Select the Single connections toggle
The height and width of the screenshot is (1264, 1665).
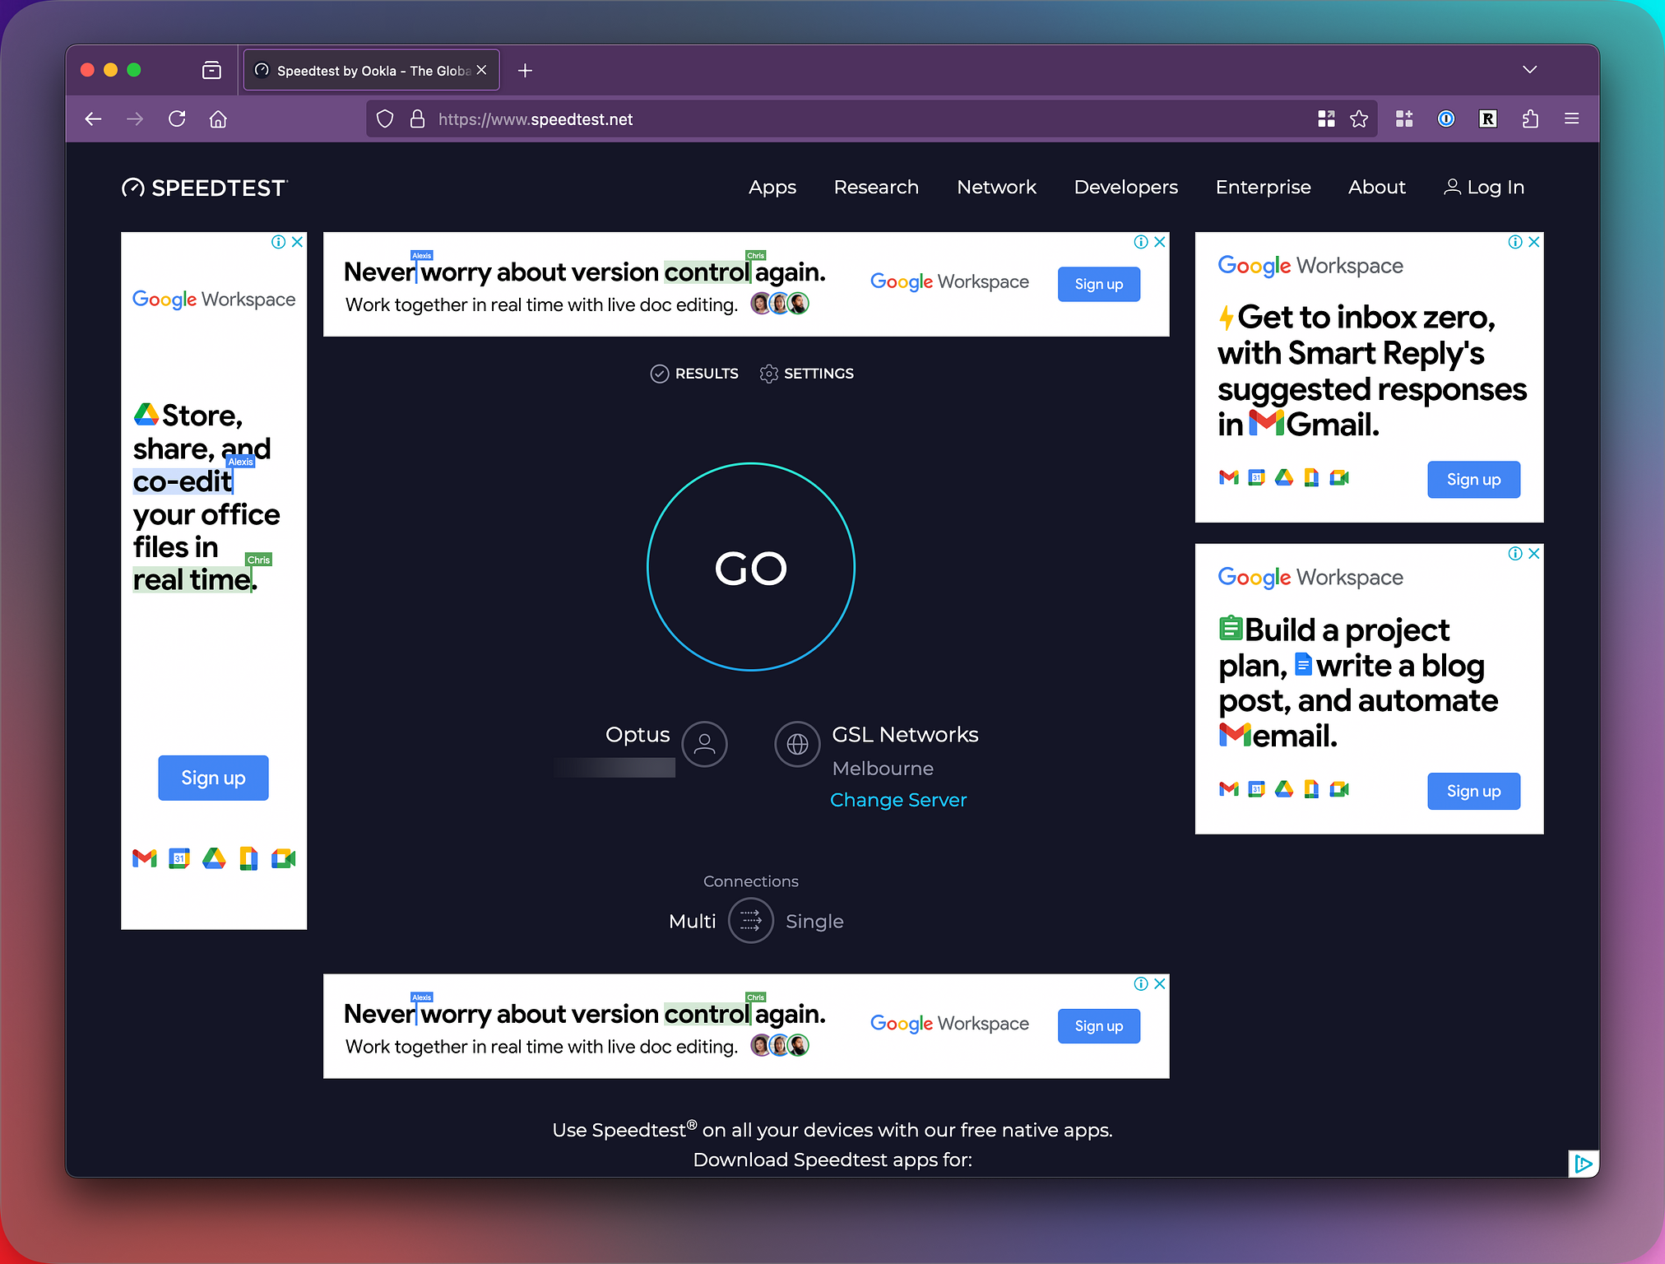[814, 920]
